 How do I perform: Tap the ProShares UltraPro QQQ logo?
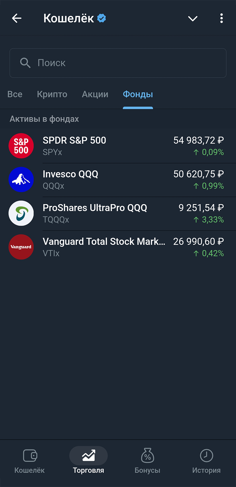[21, 213]
